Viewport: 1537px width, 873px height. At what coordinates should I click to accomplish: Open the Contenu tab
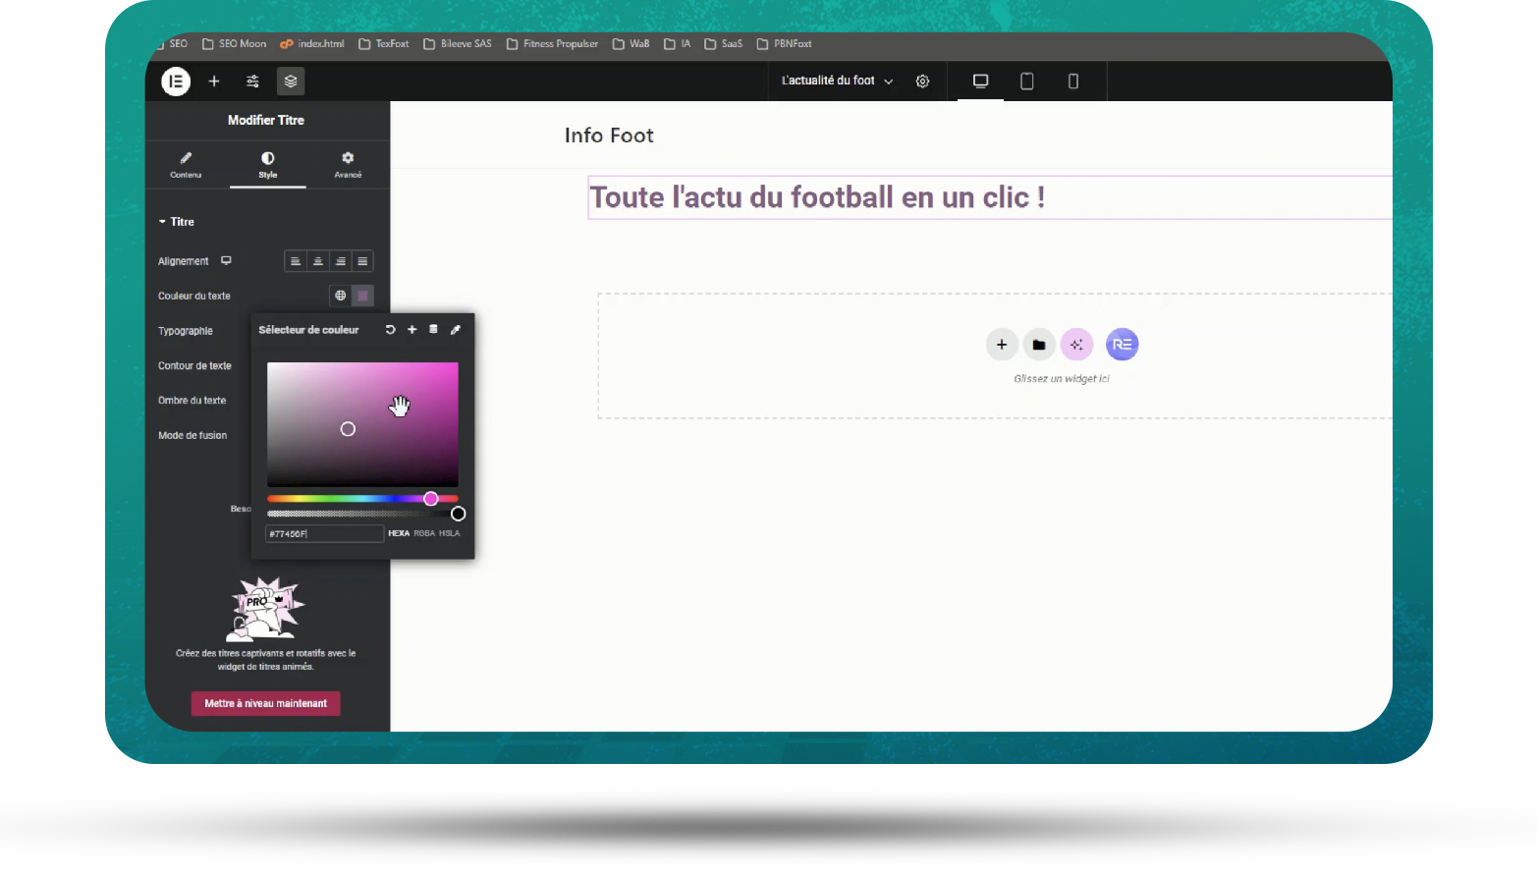pyautogui.click(x=186, y=164)
